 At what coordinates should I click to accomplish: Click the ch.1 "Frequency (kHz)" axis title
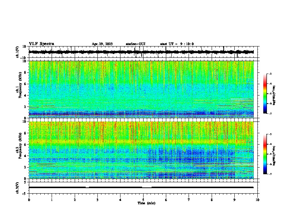click(20, 85)
